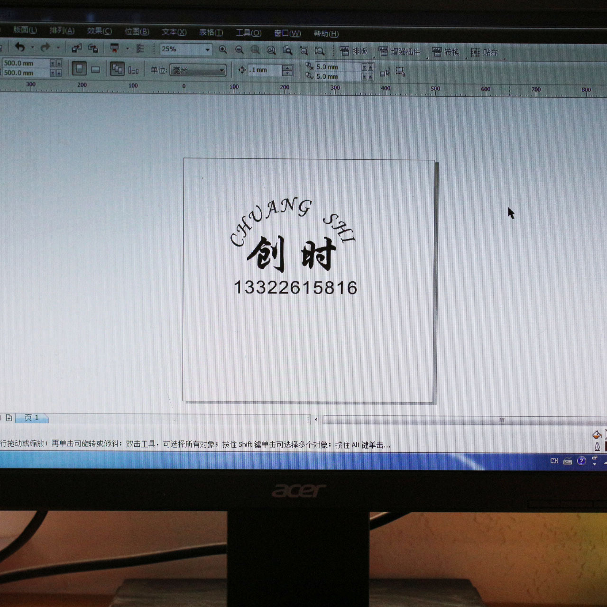Screen dimensions: 607x607
Task: Open the 单位 units dropdown
Action: point(198,70)
